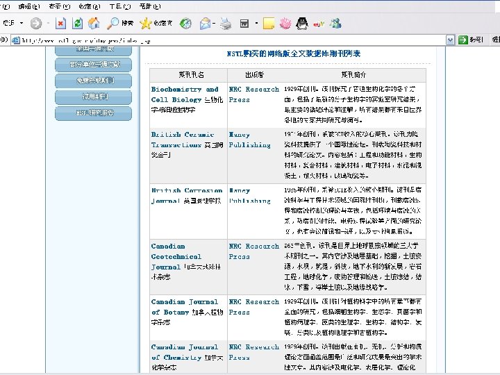Viewport: 500px width, 375px height.
Task: Expand the Edit icon dropdown arrow
Action: 256,24
